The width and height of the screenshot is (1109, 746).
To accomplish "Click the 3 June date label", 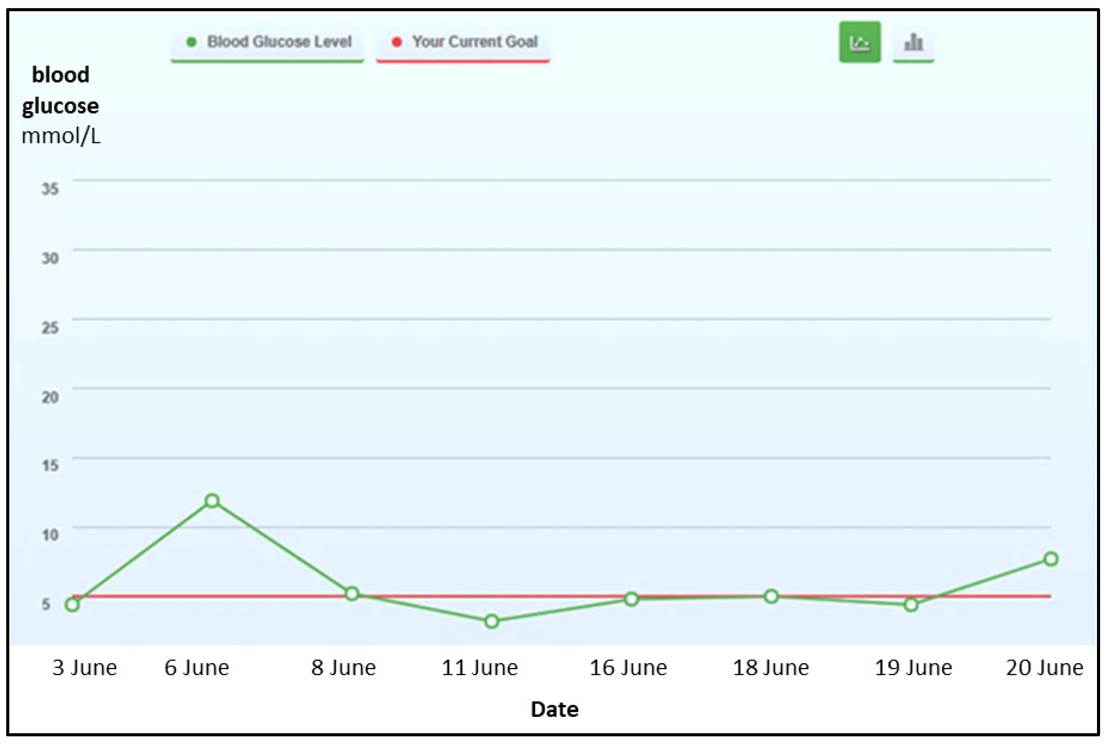I will [x=84, y=668].
